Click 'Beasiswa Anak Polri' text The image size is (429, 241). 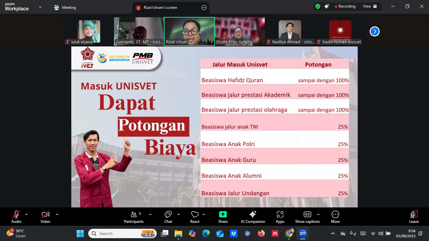click(x=228, y=144)
